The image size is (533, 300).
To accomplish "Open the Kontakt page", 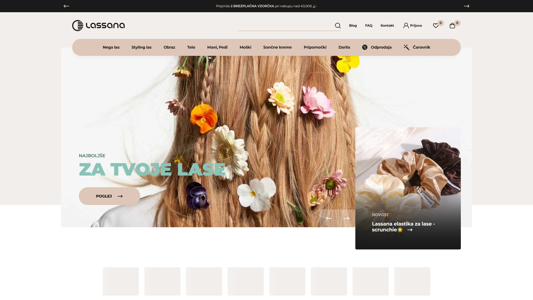I will click(x=387, y=26).
